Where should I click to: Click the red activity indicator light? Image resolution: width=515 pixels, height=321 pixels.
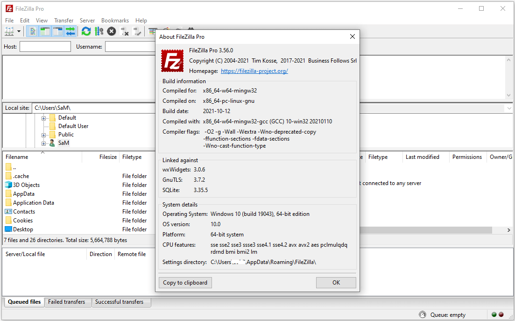pos(501,314)
